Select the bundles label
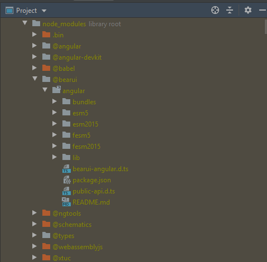This screenshot has height=262, width=267. click(x=84, y=102)
